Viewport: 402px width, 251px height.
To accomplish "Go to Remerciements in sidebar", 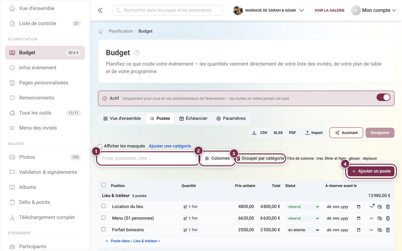I will point(45,98).
